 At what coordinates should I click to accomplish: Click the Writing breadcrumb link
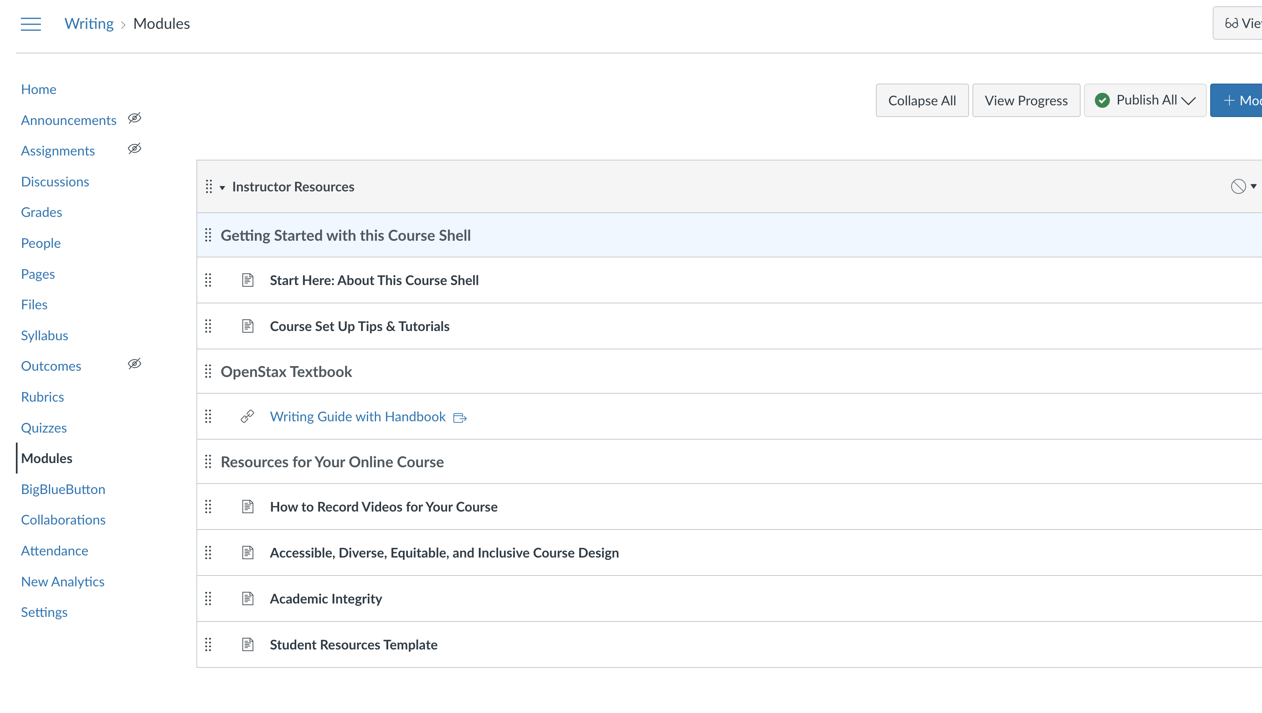click(x=89, y=23)
